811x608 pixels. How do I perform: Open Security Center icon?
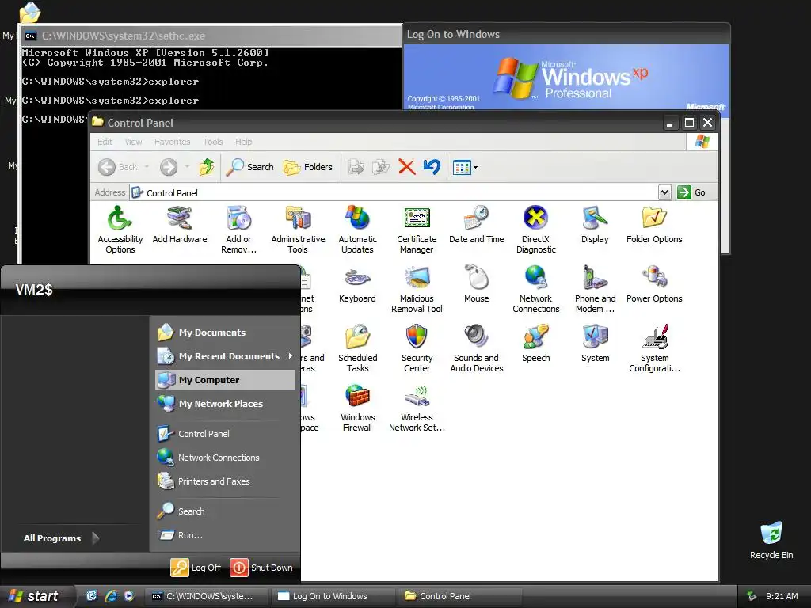point(417,349)
